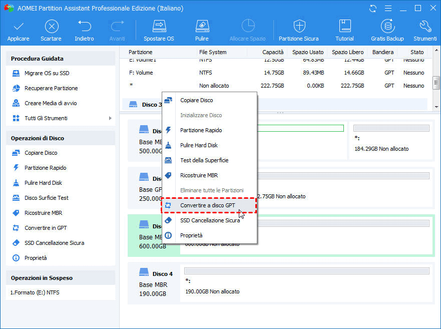Click Ricostruire MBR in sidebar
441x329 pixels.
[43, 213]
